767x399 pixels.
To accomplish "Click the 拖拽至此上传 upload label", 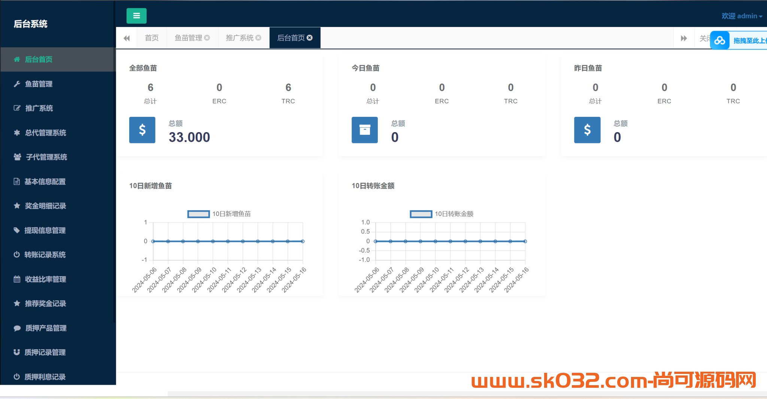I will 750,40.
